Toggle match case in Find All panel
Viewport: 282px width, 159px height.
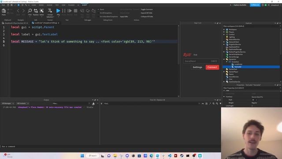coord(203,103)
